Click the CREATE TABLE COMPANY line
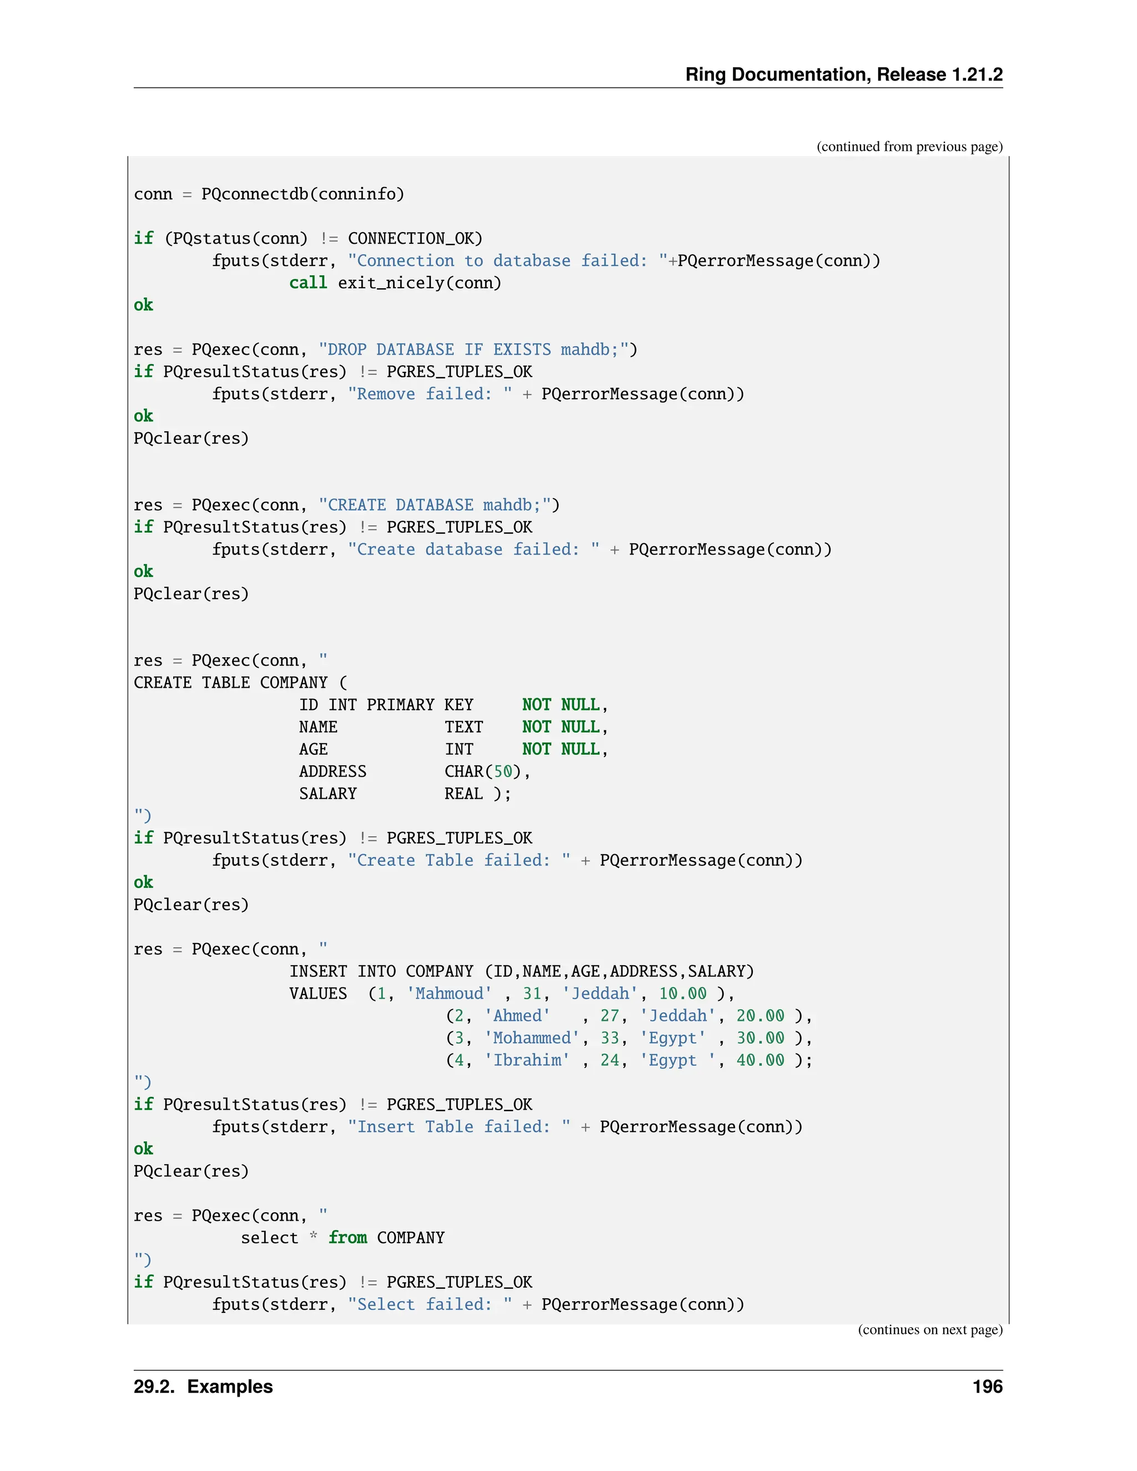 240,683
